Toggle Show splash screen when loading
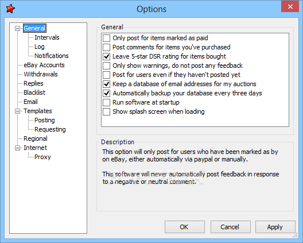This screenshot has height=243, width=303. 107,111
